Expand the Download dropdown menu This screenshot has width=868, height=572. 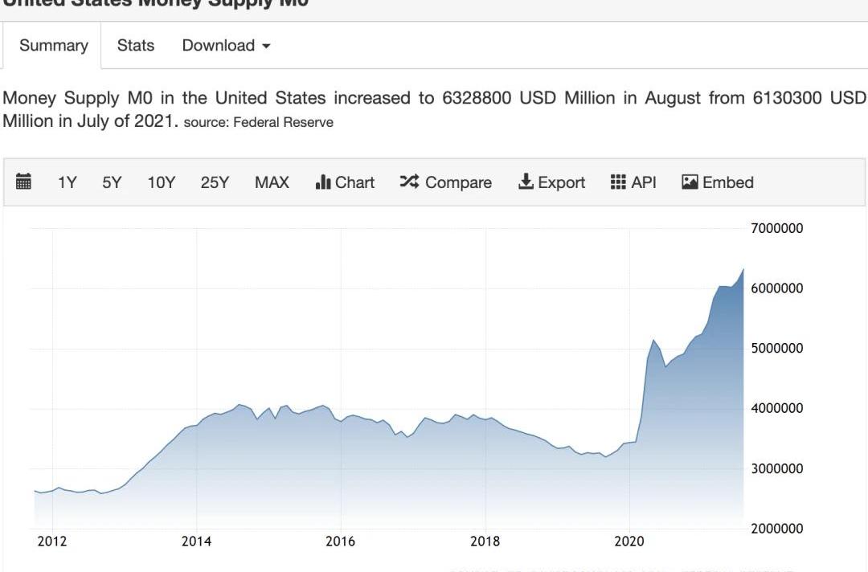coord(226,46)
